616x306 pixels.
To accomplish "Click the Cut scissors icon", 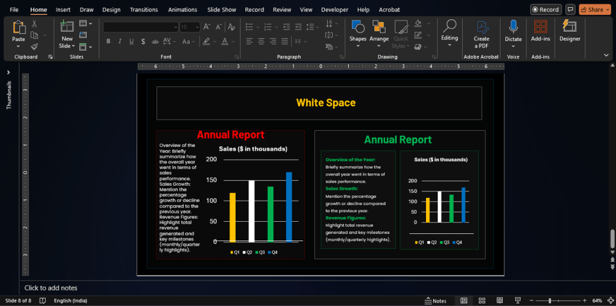I will click(x=34, y=24).
